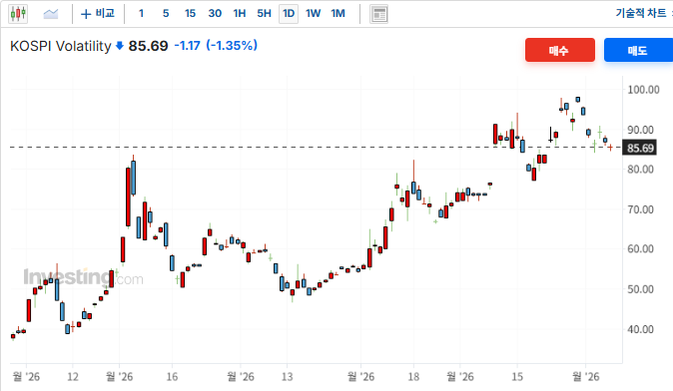This screenshot has width=673, height=391.
Task: Click the blue down-arrow price direction icon
Action: 120,46
